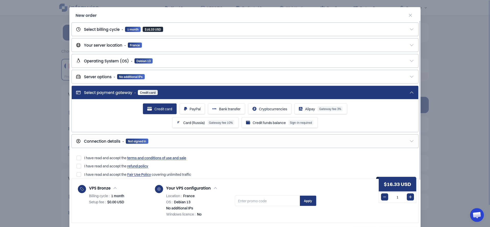This screenshot has height=227, width=490.
Task: Click the Debian 13 badge
Action: click(143, 61)
